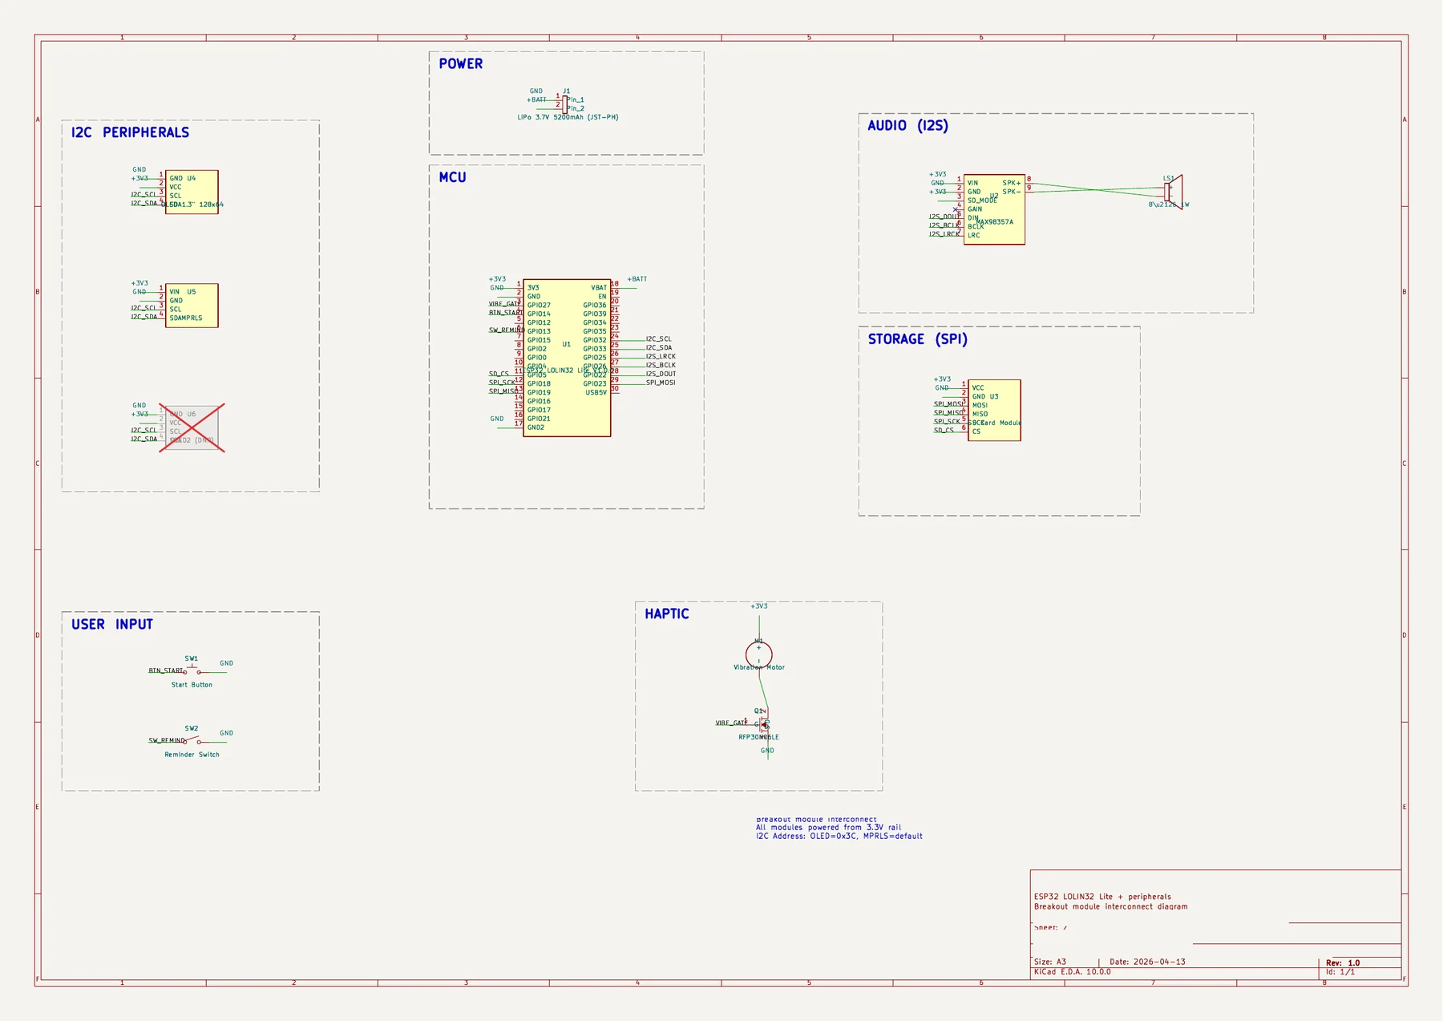The height and width of the screenshot is (1021, 1443).
Task: Select the J1 battery connector symbol
Action: tap(564, 104)
